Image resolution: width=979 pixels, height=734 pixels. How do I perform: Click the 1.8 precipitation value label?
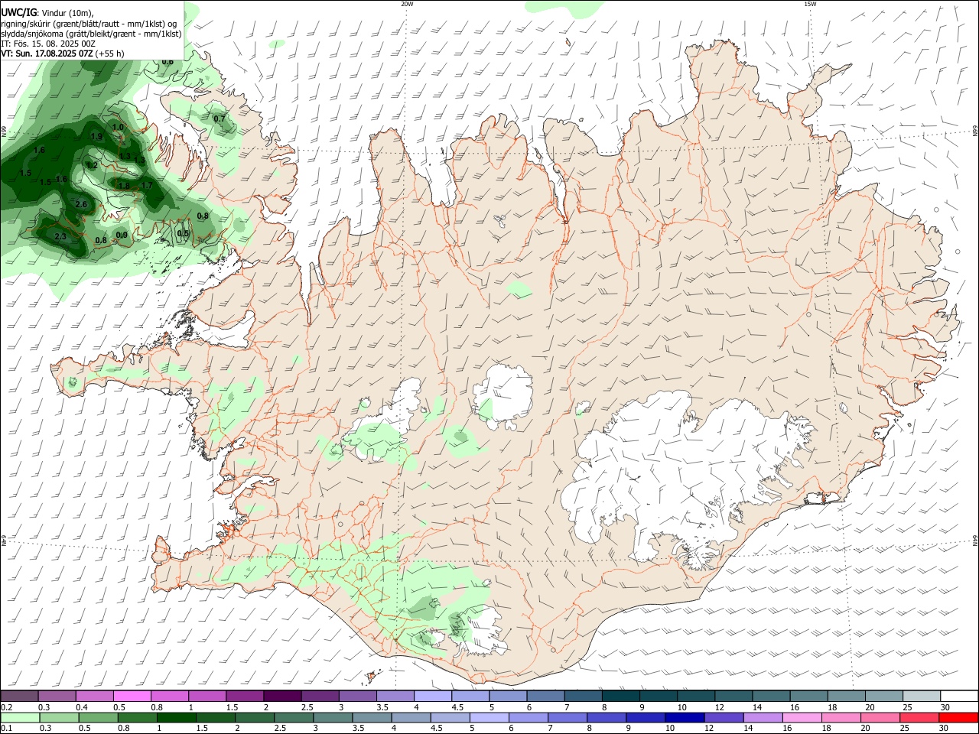coord(124,185)
